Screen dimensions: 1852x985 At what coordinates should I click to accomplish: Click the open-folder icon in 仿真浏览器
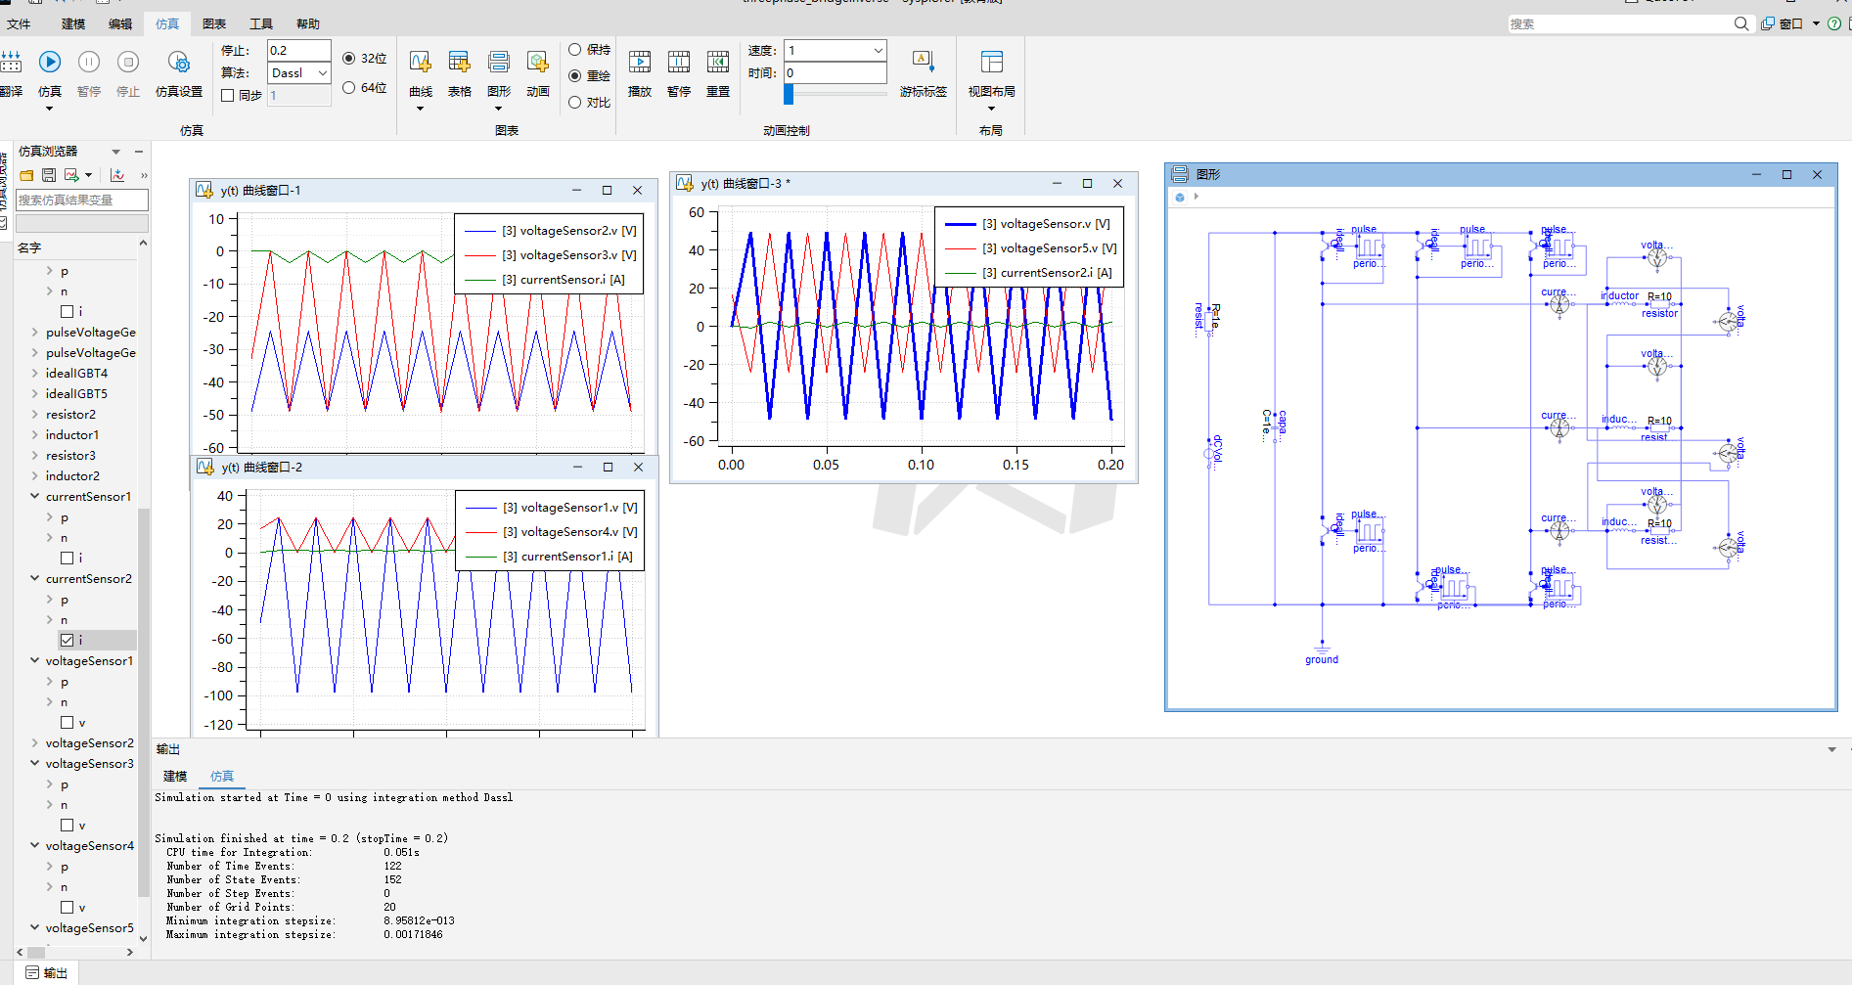(26, 175)
